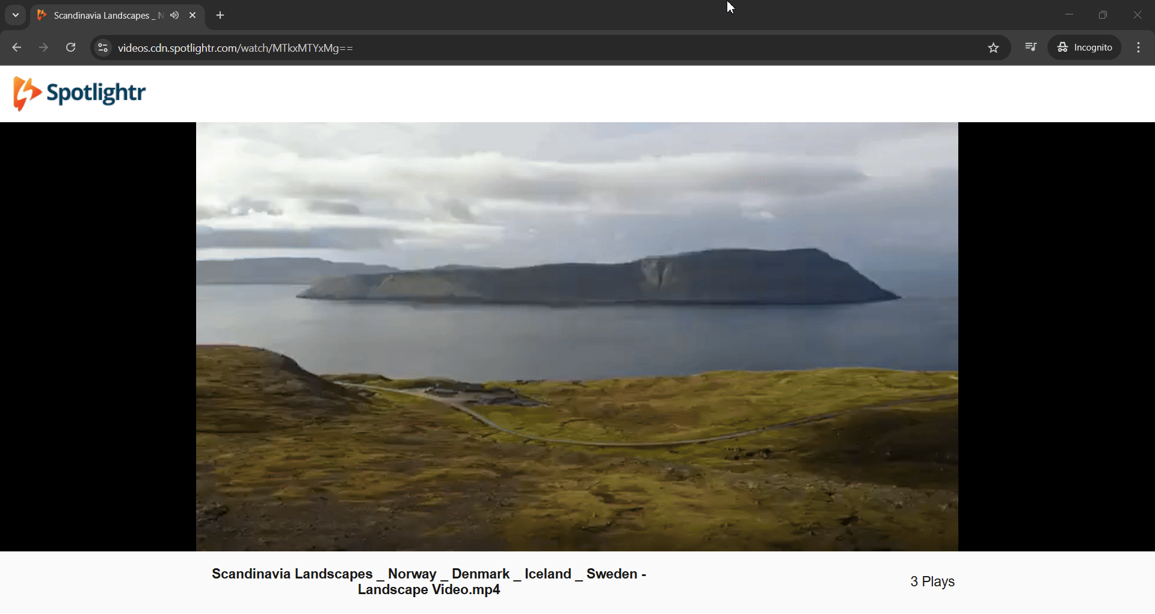
Task: Navigate forward using the forward arrow
Action: 43,48
